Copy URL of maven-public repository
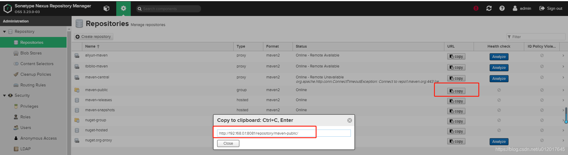This screenshot has width=568, height=155. [x=456, y=91]
